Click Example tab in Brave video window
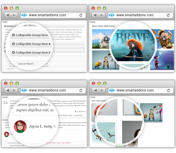 tap(93, 22)
